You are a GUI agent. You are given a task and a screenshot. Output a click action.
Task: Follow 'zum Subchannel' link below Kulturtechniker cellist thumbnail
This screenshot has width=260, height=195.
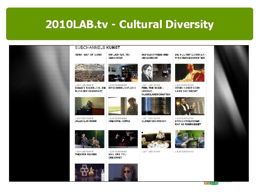(x=185, y=85)
